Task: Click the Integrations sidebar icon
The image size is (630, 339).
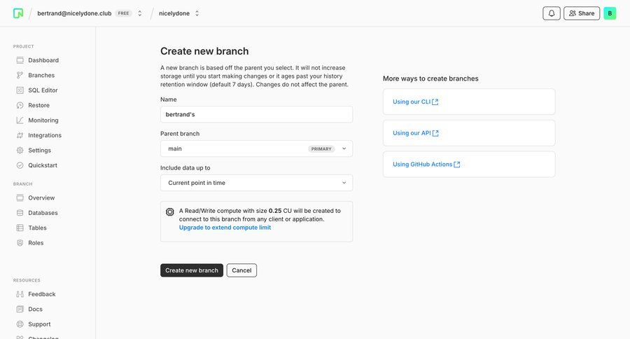Action: [x=20, y=135]
